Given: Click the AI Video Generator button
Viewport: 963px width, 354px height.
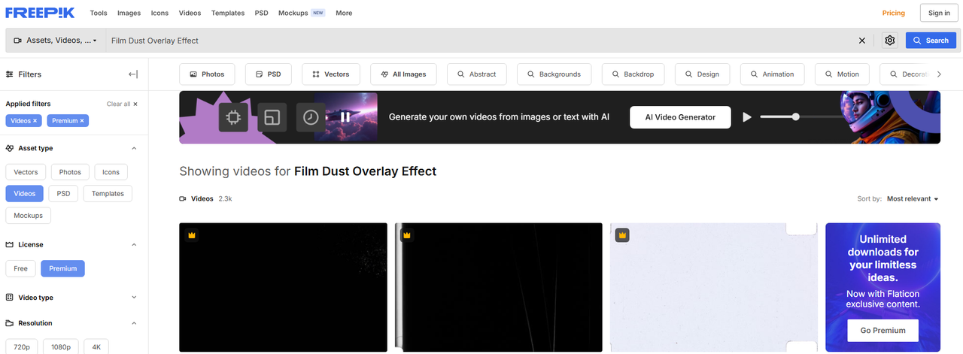Looking at the screenshot, I should [680, 117].
